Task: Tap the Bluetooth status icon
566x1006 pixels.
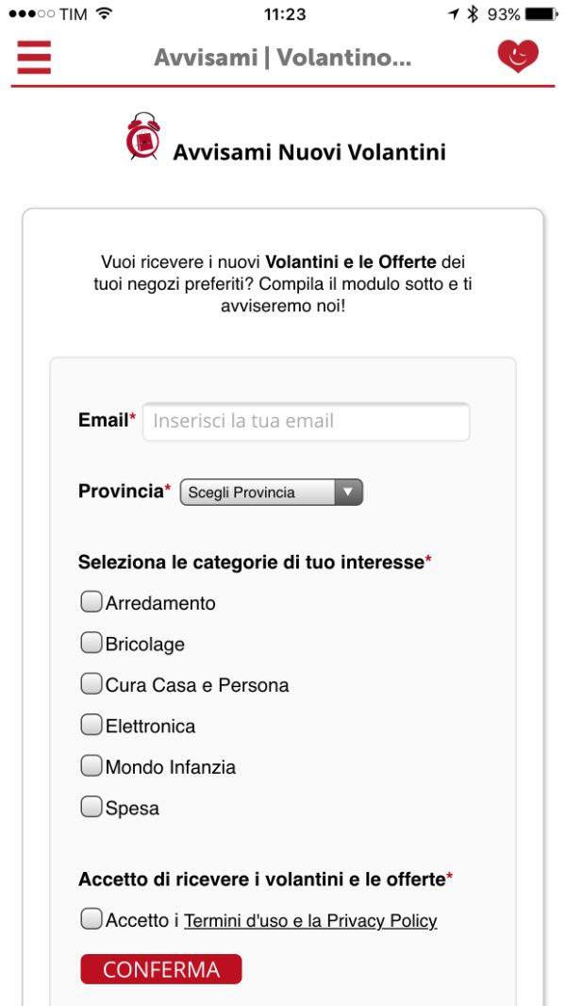Action: click(473, 14)
